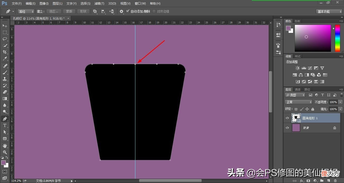Screen dimensions: 344x183
Task: Open the path alignment dropdown
Action: [x=103, y=12]
